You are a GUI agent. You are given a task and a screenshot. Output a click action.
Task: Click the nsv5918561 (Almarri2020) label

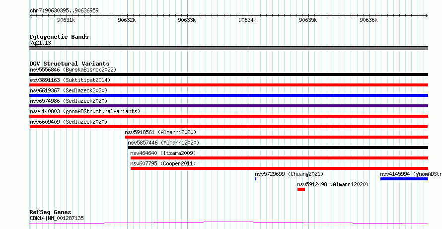click(x=160, y=132)
